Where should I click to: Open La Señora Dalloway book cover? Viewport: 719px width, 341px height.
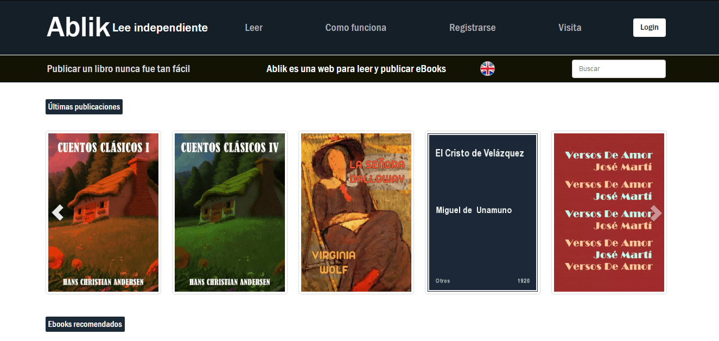pos(357,213)
